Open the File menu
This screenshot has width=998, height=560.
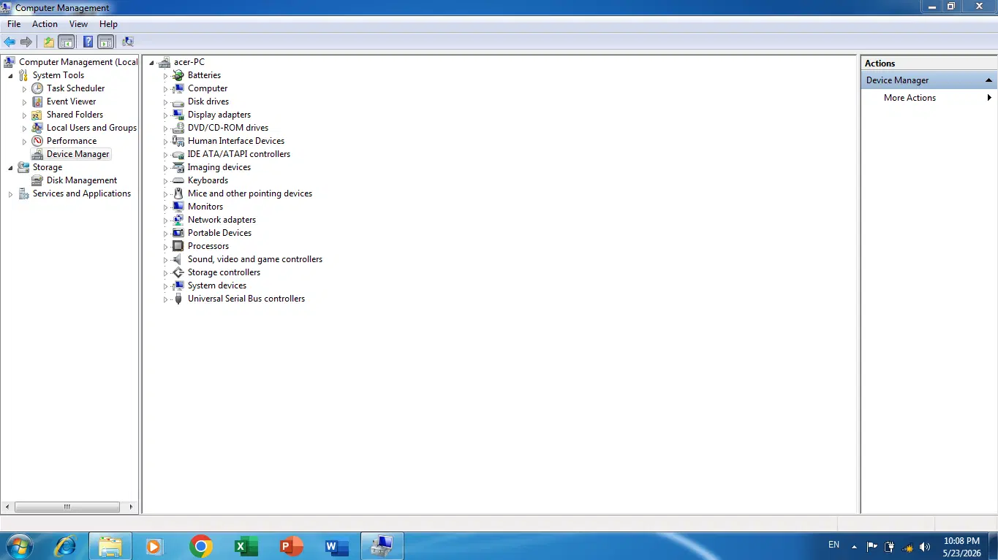pos(14,24)
